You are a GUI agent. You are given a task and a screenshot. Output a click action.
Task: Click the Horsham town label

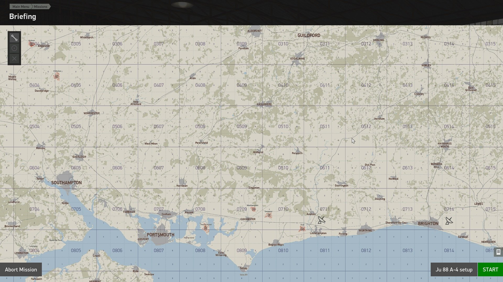click(x=379, y=119)
